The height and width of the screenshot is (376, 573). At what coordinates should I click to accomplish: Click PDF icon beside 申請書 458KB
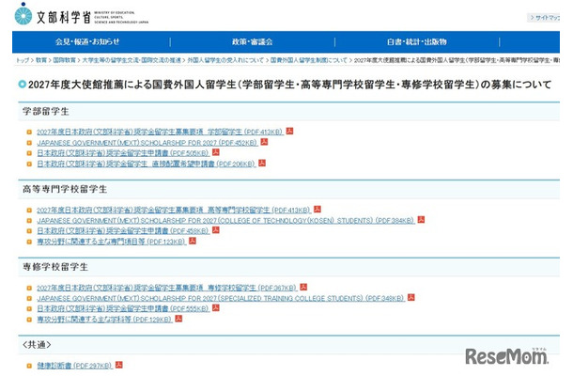coord(216,230)
